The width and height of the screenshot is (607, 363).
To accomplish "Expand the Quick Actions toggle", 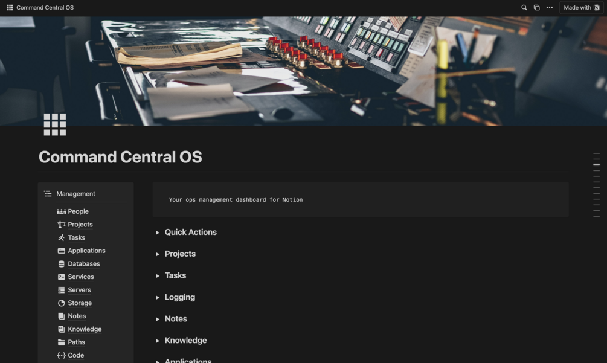I will (158, 233).
